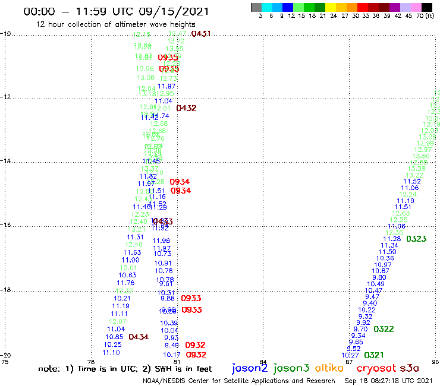Click the blue value '10.27' near 0321

coord(350,356)
